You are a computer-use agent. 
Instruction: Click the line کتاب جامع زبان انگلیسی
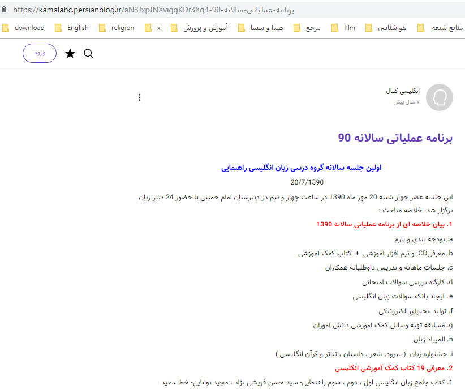[307, 382]
